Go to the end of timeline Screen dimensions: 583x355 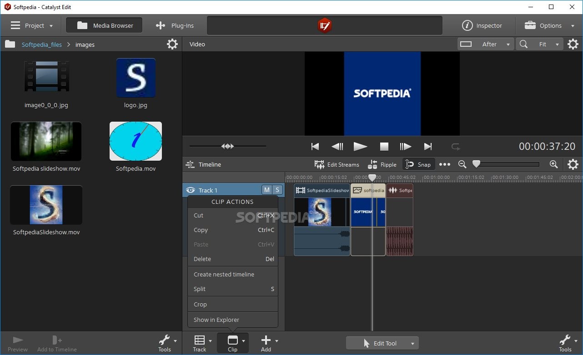click(427, 146)
